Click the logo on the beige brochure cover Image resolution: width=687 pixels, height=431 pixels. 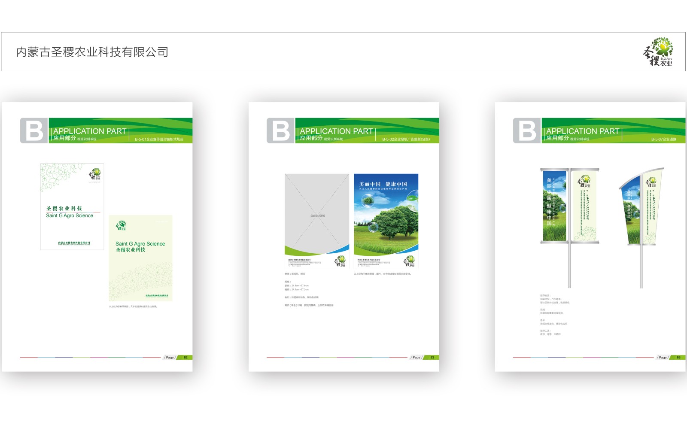point(121,225)
